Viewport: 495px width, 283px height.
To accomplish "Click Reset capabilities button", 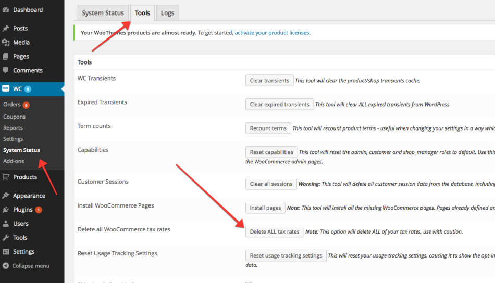I will [271, 152].
